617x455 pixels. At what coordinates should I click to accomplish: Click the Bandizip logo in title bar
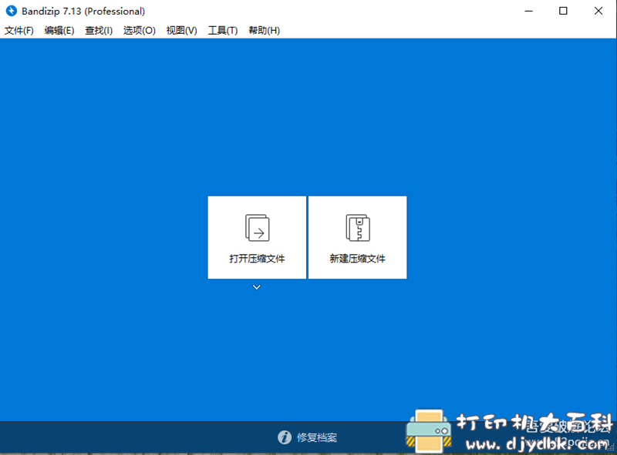click(12, 11)
